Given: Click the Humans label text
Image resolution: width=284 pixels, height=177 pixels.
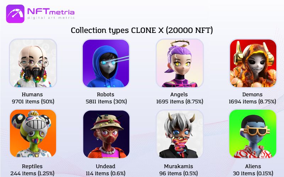Looking at the screenshot, I should pyautogui.click(x=32, y=95).
